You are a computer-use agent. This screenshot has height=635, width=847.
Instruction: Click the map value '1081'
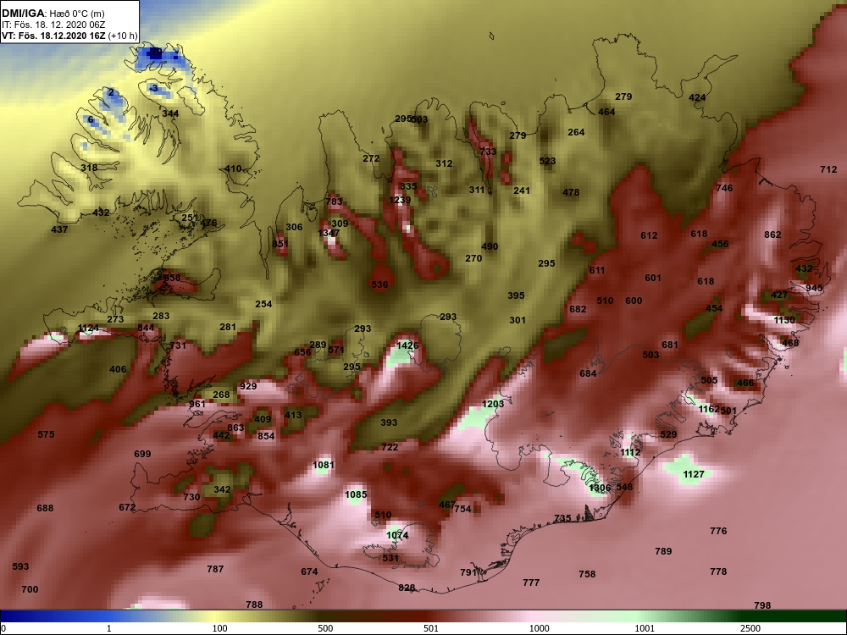(x=324, y=465)
